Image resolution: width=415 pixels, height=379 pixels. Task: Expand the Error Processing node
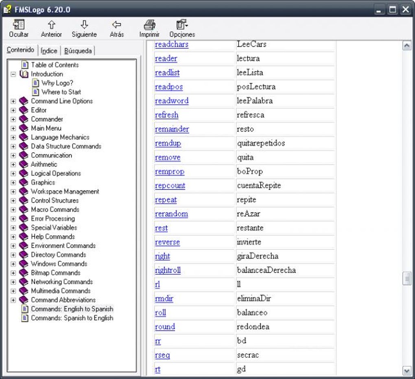tap(13, 219)
